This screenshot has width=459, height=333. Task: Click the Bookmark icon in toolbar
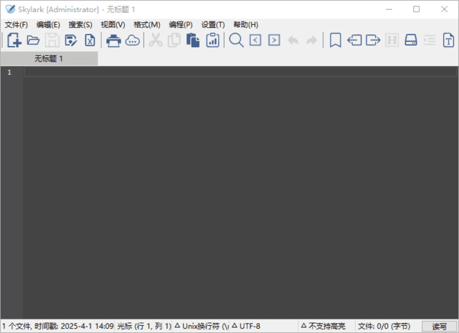335,41
